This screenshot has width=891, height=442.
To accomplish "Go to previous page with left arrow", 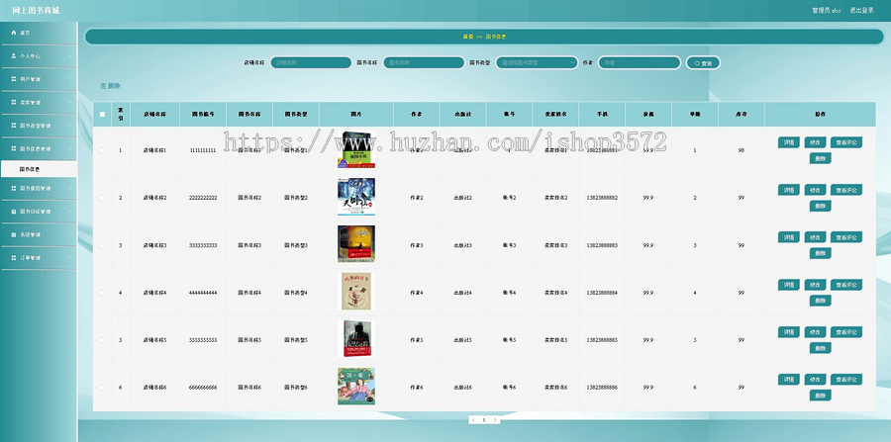I will pyautogui.click(x=473, y=420).
